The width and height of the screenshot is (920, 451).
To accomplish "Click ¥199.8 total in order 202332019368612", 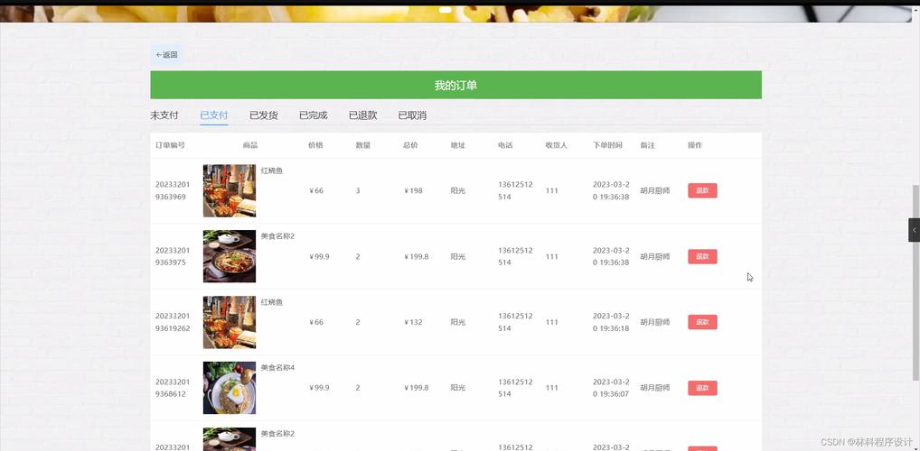I will point(416,388).
